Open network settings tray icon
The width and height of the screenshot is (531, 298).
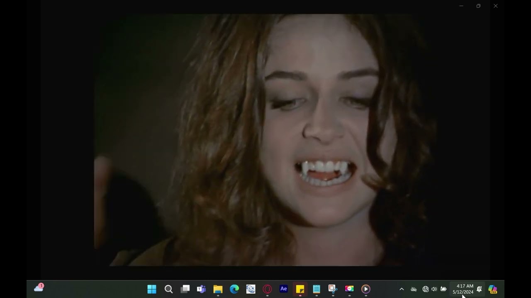[x=426, y=289]
